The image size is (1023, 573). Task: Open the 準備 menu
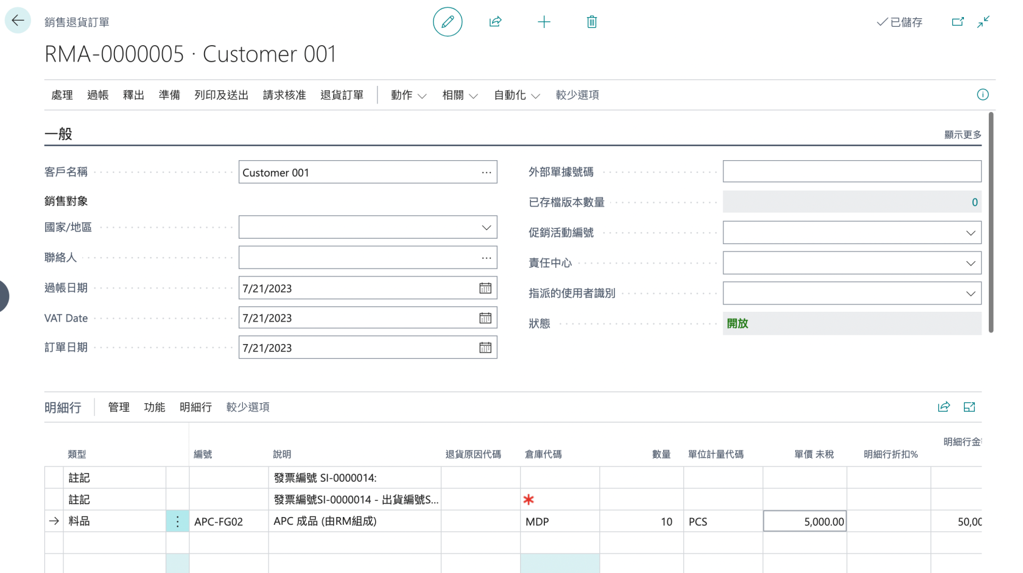coord(169,95)
